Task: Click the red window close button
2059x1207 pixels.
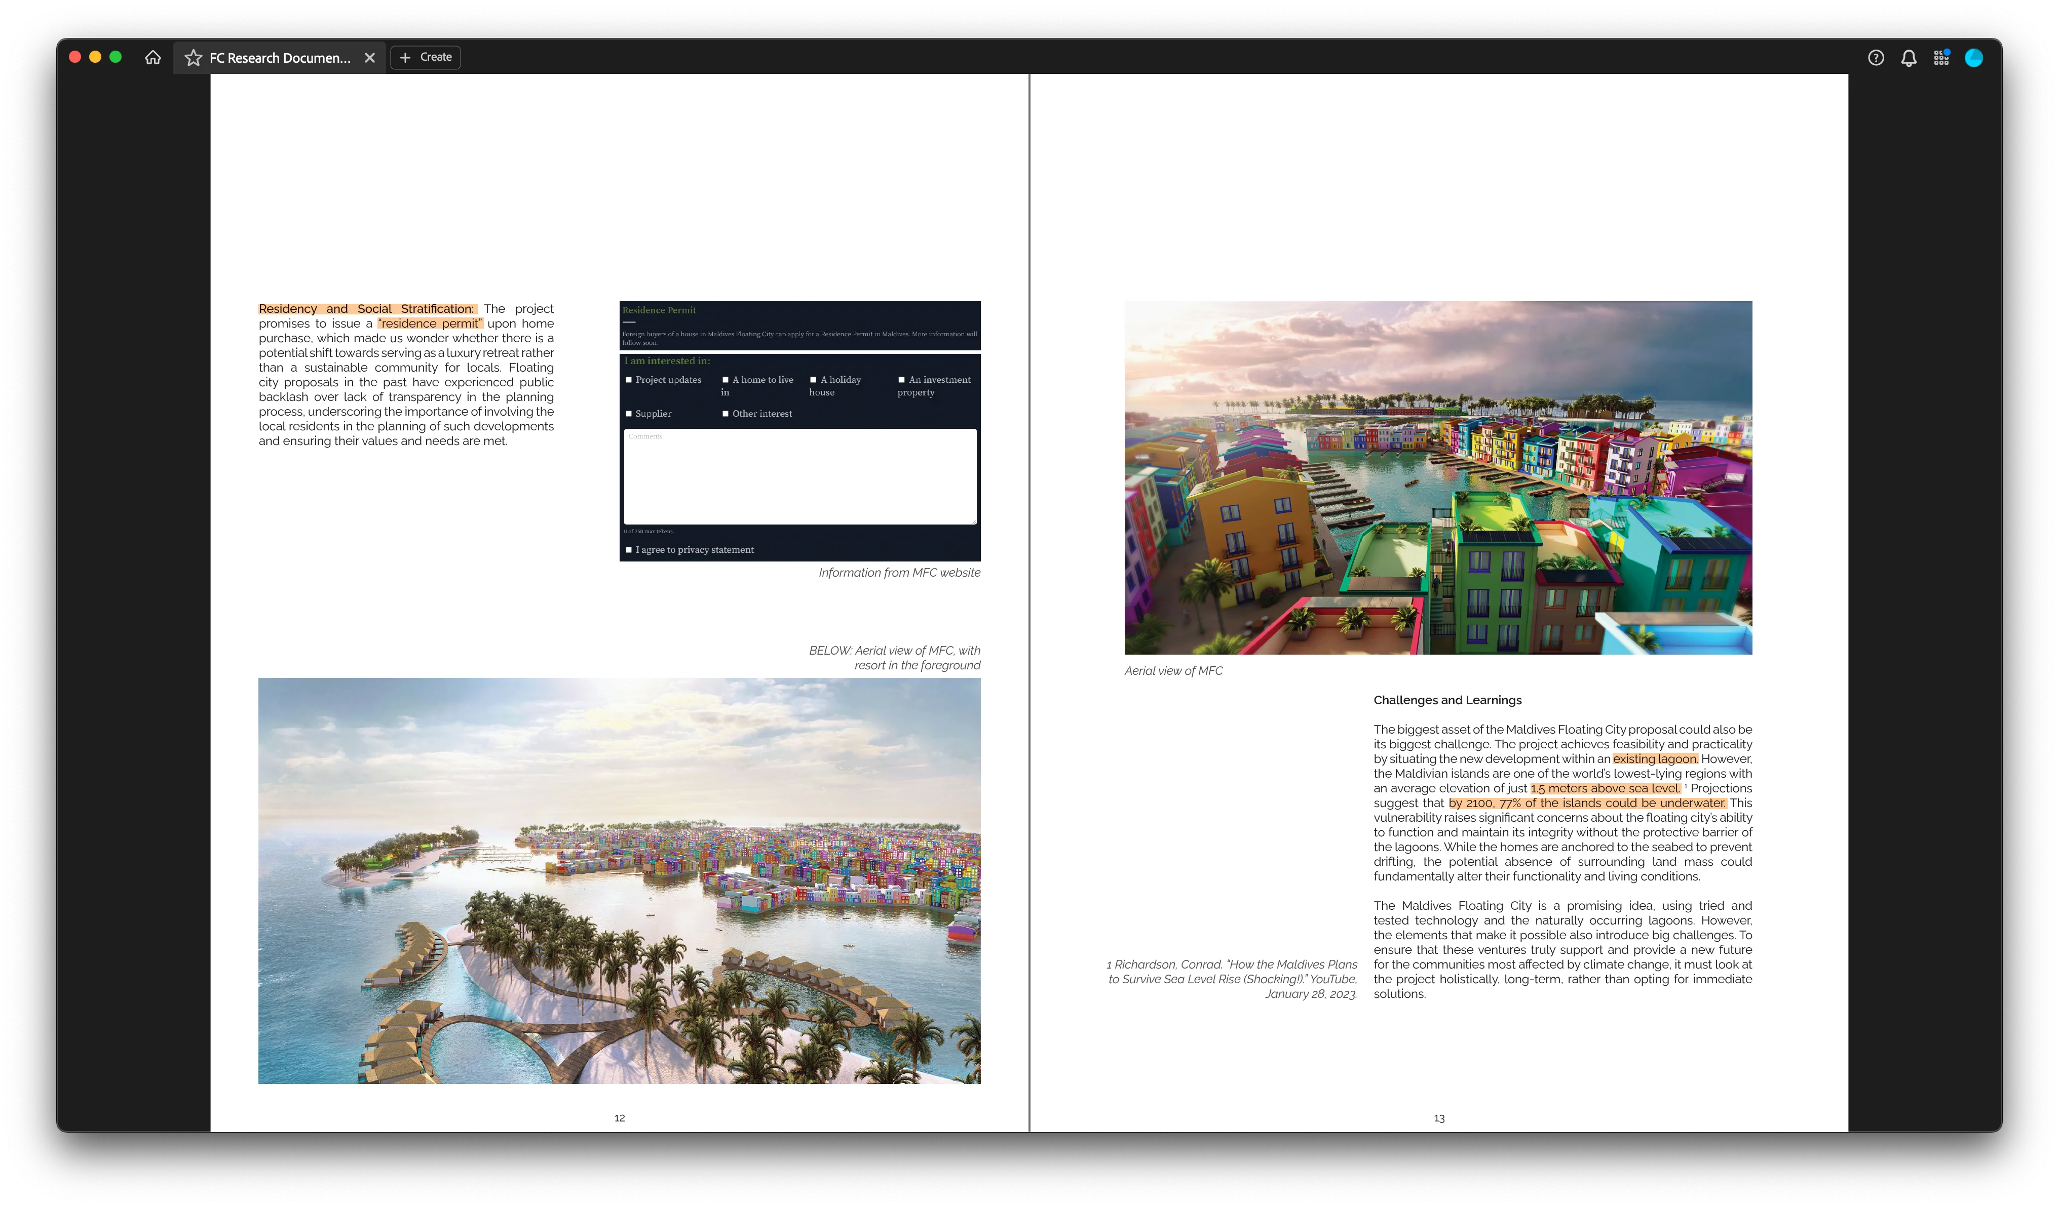Action: (x=75, y=57)
